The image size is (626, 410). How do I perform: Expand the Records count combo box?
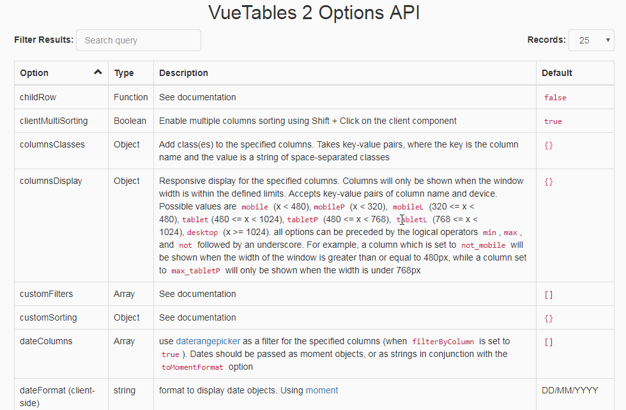tap(591, 40)
